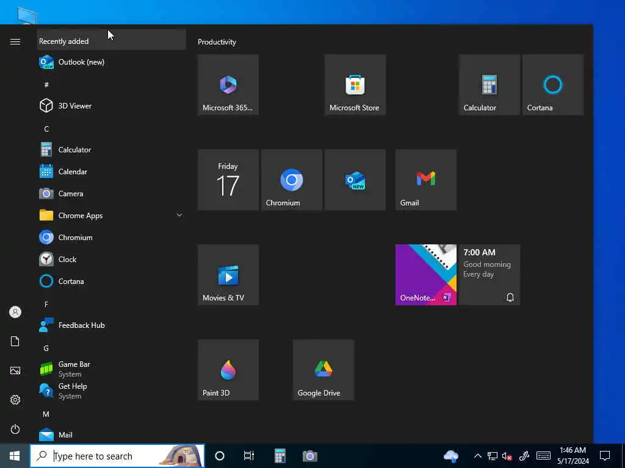The image size is (625, 468).
Task: Open the Google Drive tile
Action: click(323, 370)
